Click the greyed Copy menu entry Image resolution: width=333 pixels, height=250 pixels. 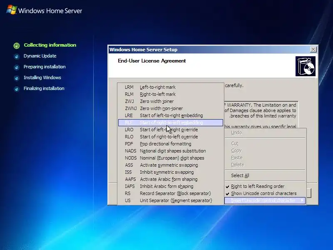pos(265,150)
